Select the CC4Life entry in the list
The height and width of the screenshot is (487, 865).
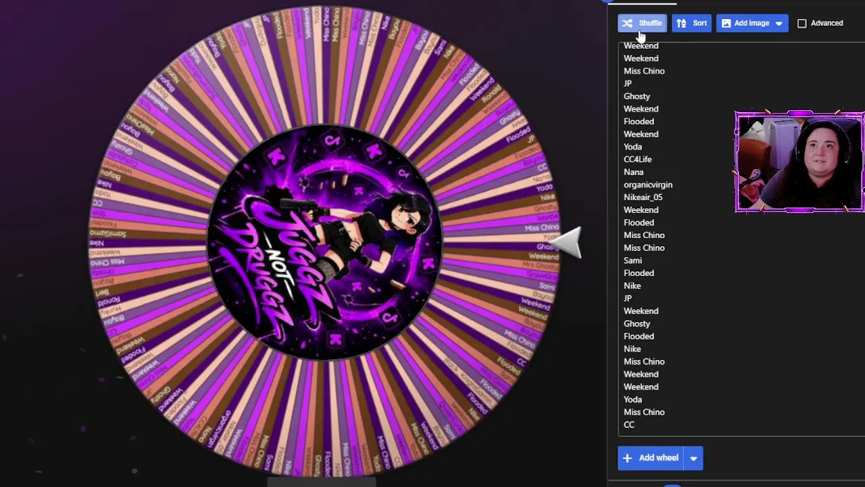[x=637, y=160]
